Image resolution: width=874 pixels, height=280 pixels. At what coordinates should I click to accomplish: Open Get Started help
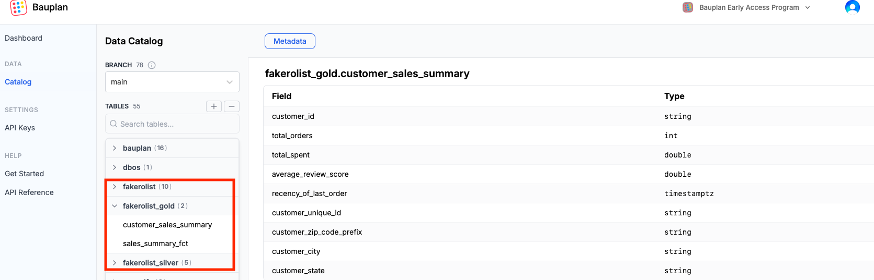25,174
